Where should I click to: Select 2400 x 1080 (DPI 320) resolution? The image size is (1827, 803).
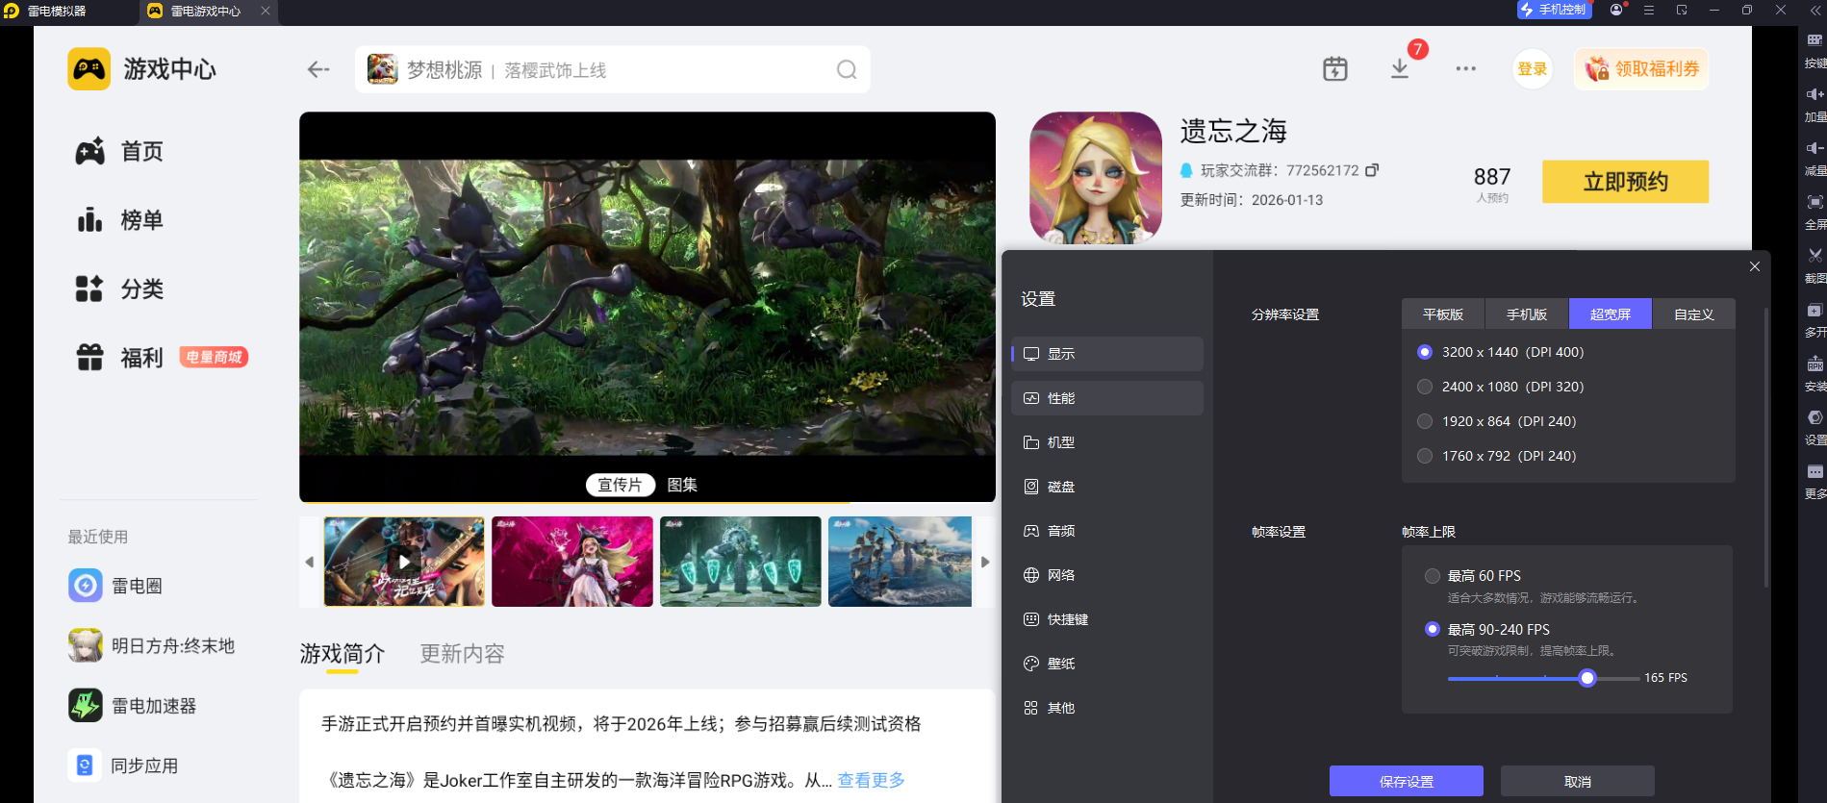click(x=1425, y=387)
